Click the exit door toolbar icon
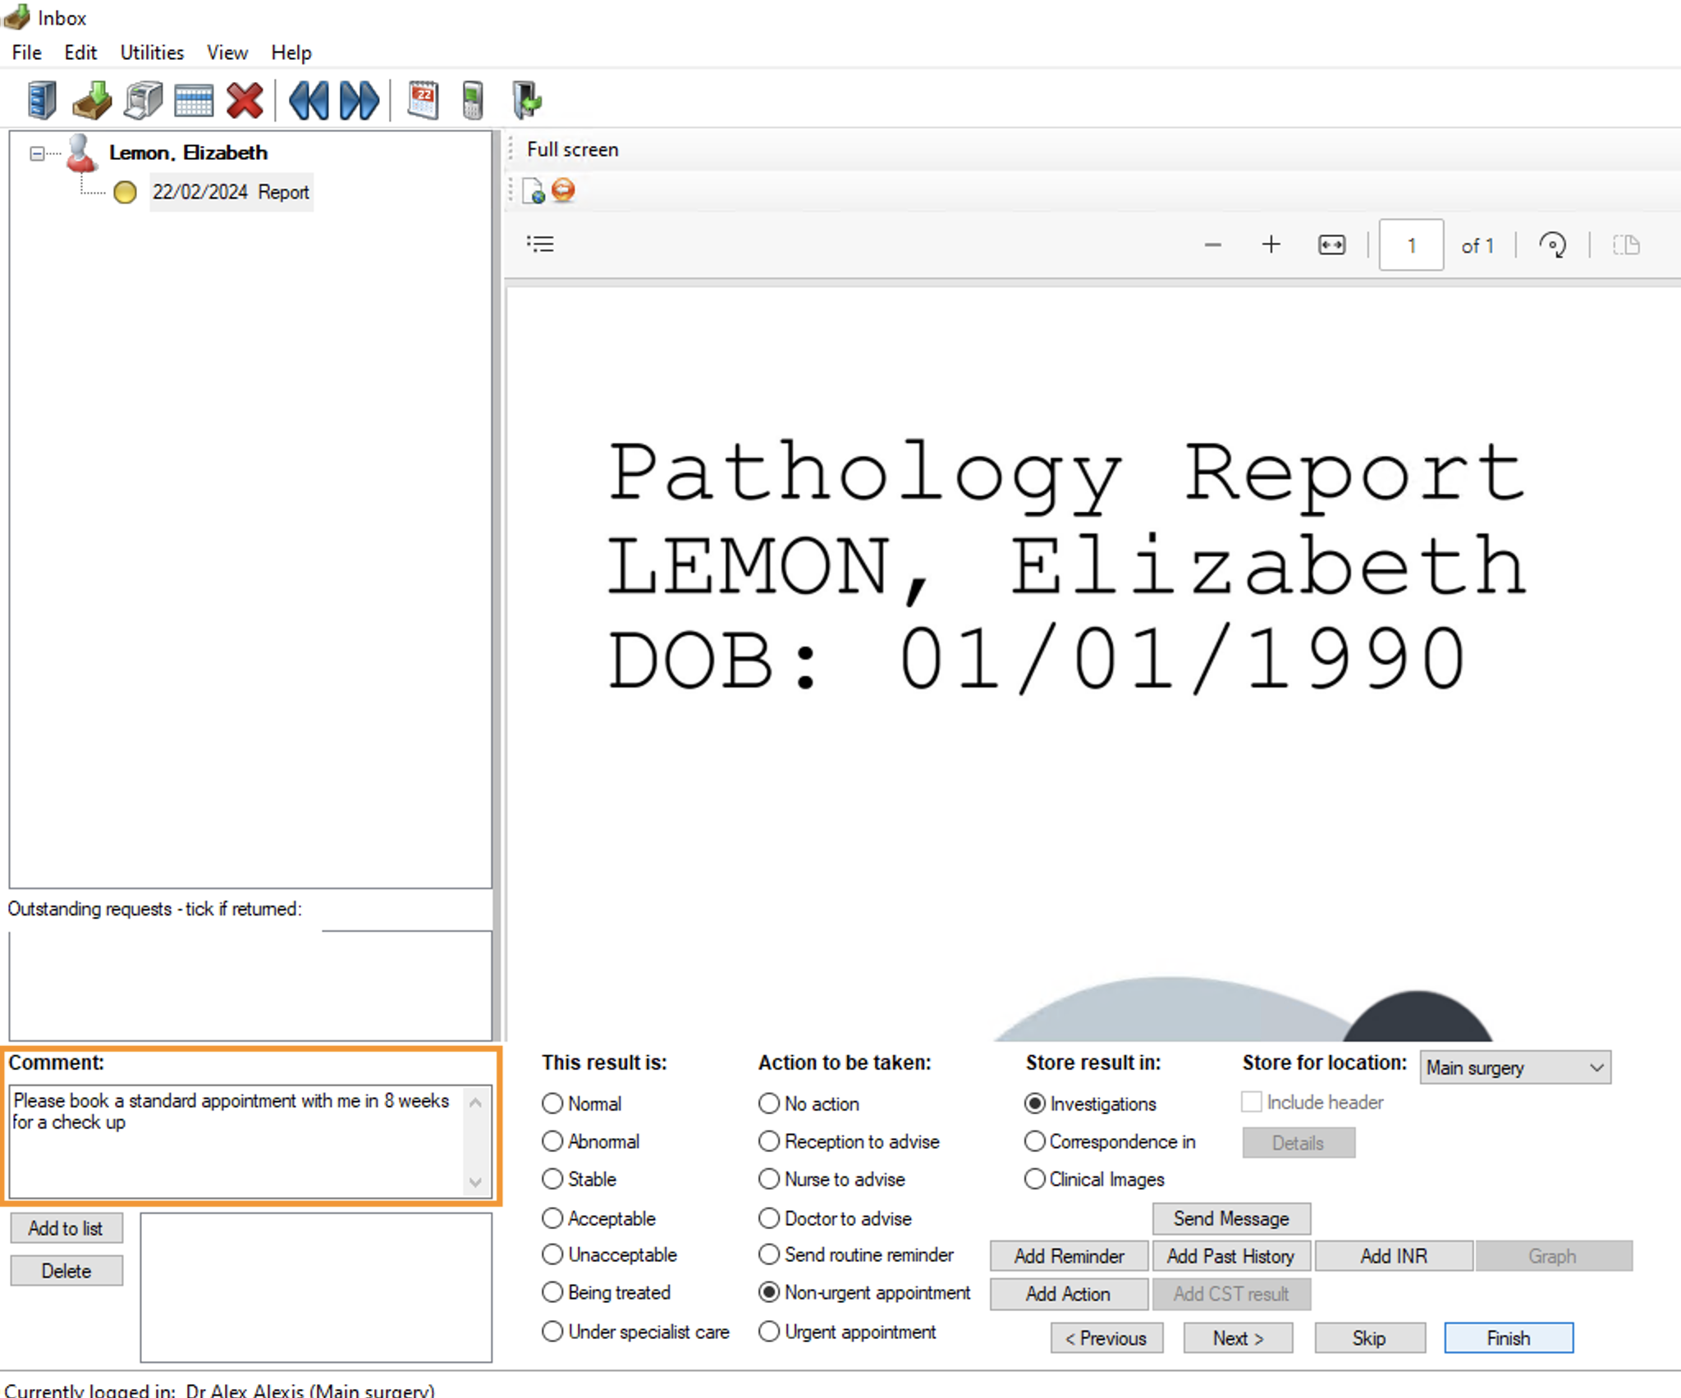The image size is (1681, 1398). click(x=526, y=101)
